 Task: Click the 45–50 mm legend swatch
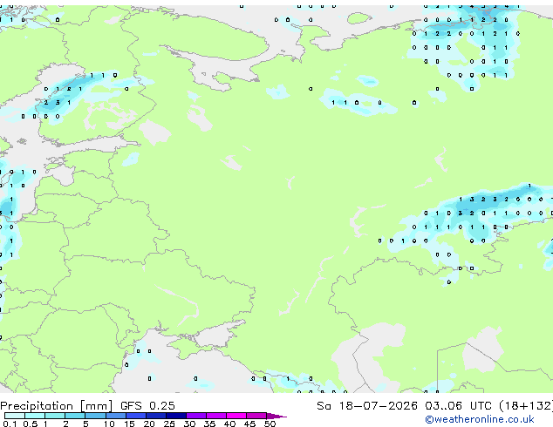256,416
